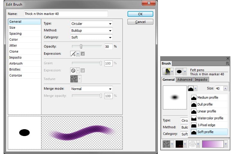Choose Watercolor profile from the list
This screenshot has height=154, width=234.
pyautogui.click(x=210, y=118)
